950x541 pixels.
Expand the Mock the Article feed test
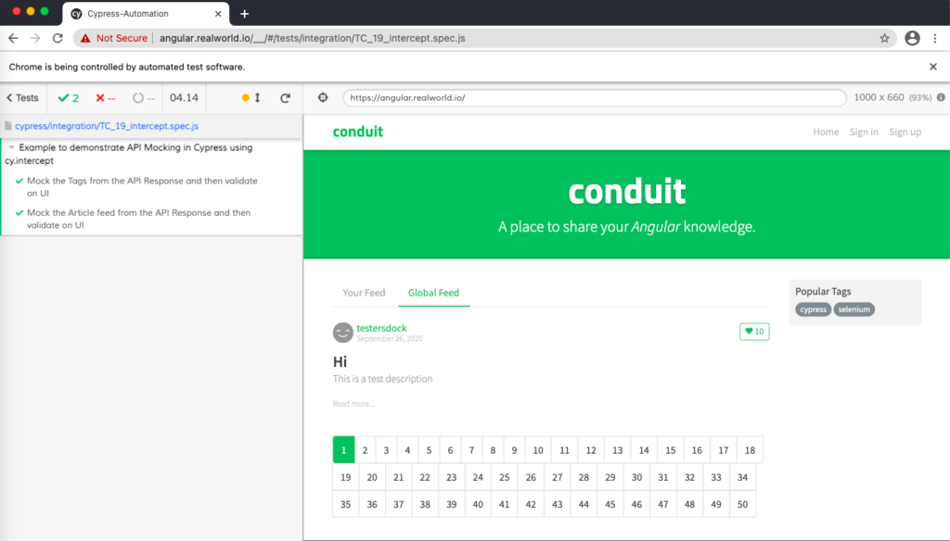point(139,219)
